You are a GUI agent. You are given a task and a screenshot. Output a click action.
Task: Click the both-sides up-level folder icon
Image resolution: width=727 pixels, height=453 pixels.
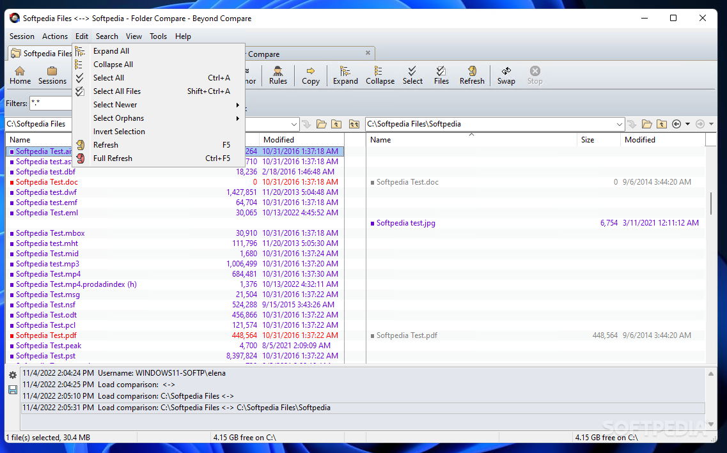[x=354, y=124]
